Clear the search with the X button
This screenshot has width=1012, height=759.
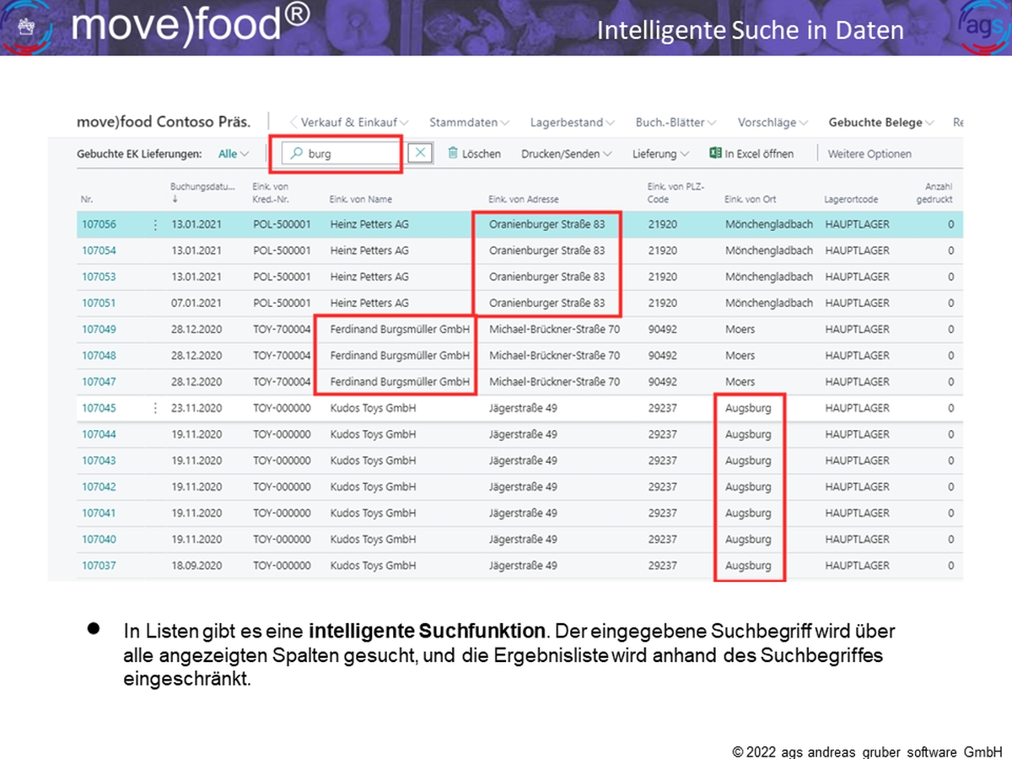(x=420, y=153)
